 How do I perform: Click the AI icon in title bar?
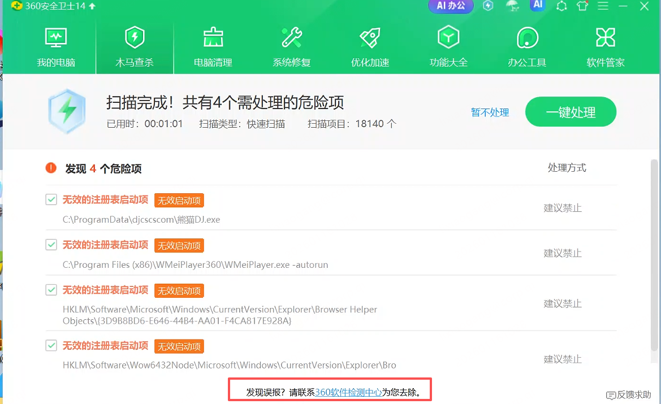click(538, 5)
